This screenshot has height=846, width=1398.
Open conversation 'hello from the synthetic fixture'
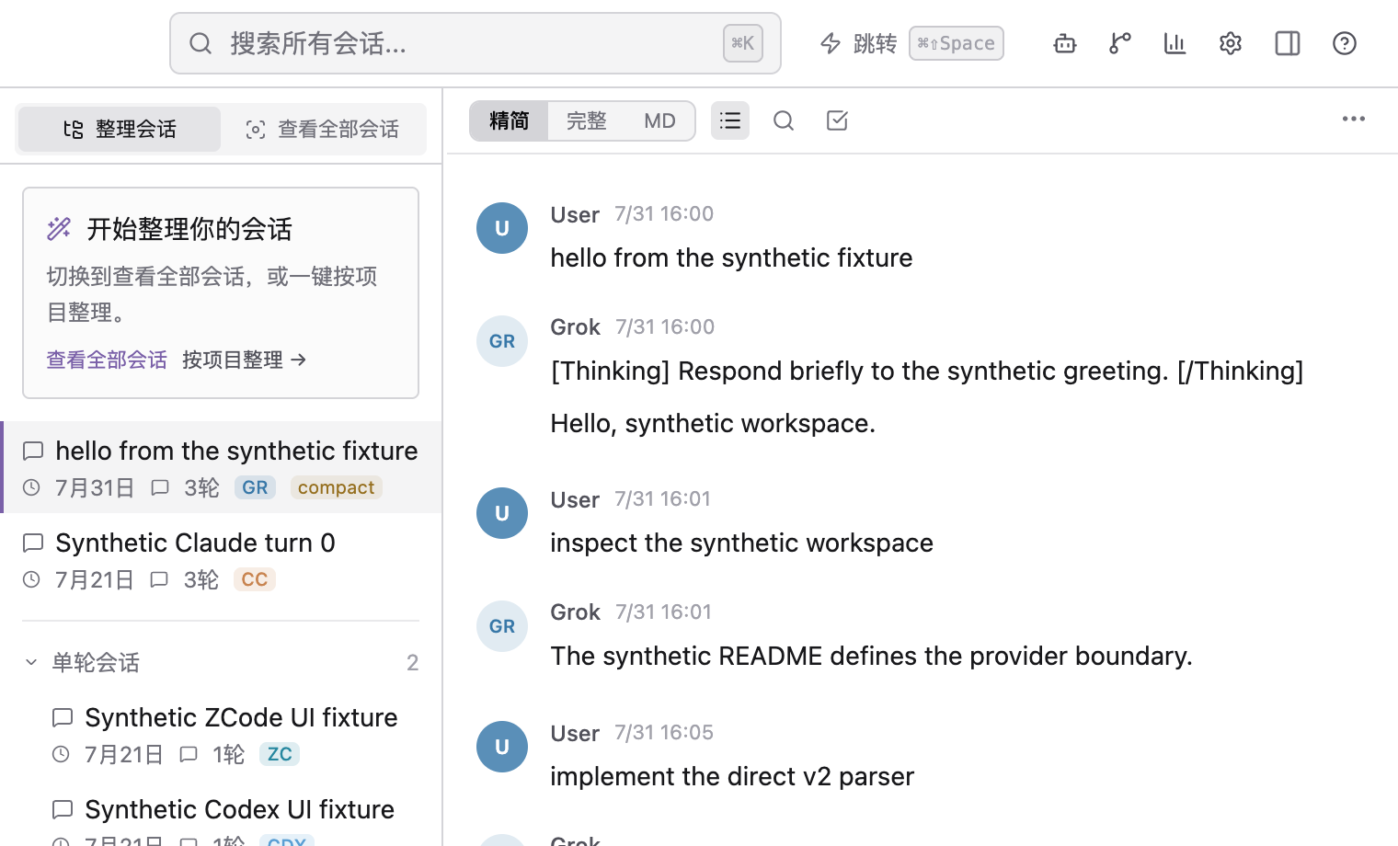(x=221, y=467)
